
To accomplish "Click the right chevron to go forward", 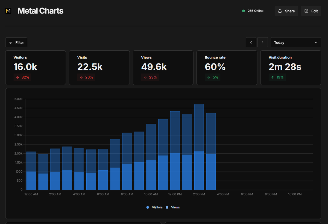I will click(x=262, y=42).
